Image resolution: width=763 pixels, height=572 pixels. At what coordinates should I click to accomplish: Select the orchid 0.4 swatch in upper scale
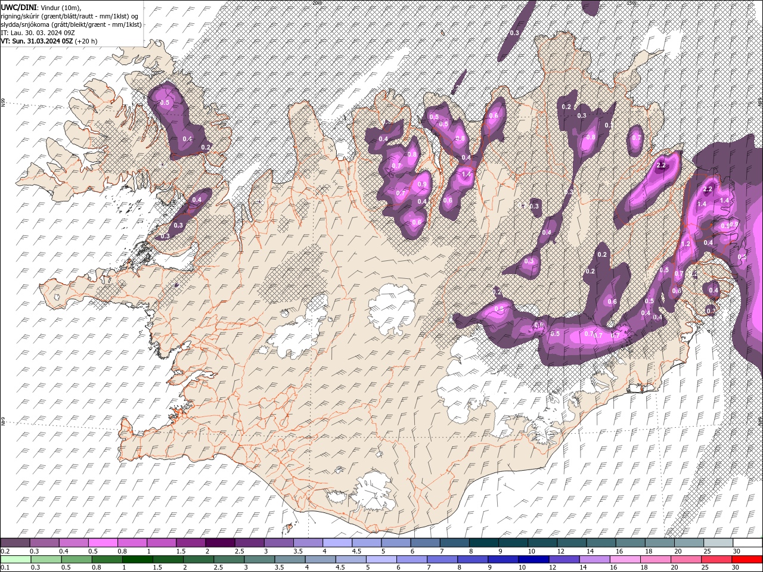coord(73,543)
